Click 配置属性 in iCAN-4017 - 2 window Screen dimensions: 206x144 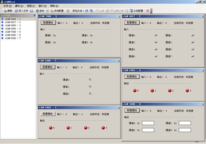pos(132,23)
